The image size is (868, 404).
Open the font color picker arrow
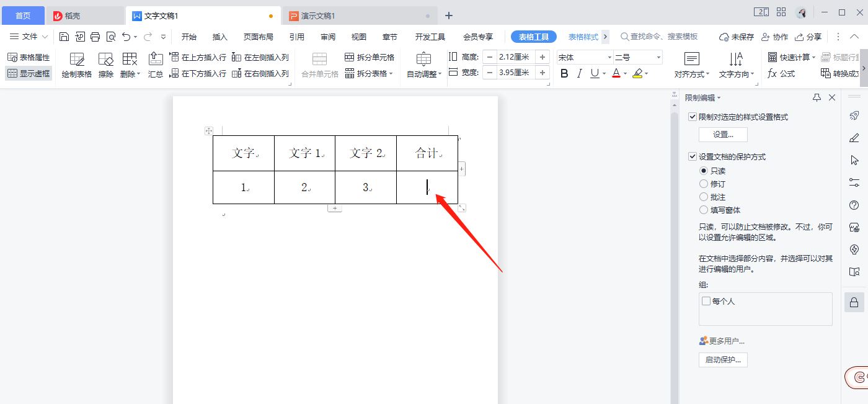tap(625, 73)
